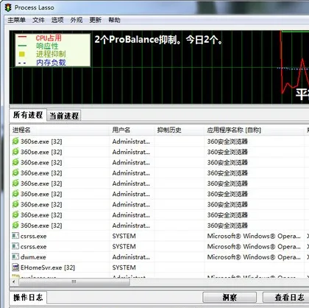Click the dwm.exe Microsoft Windows application name
The image size is (309, 308).
pos(254,257)
